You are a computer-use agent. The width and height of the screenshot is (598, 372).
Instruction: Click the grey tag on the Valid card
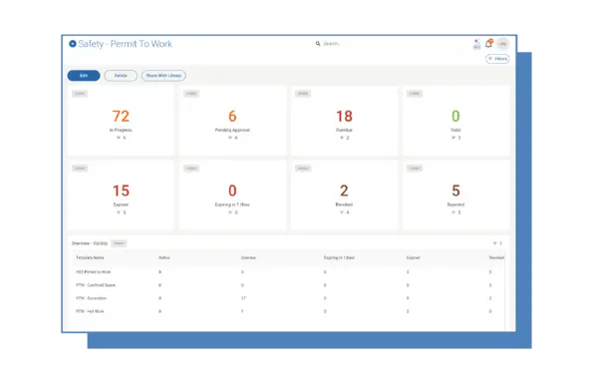(415, 94)
